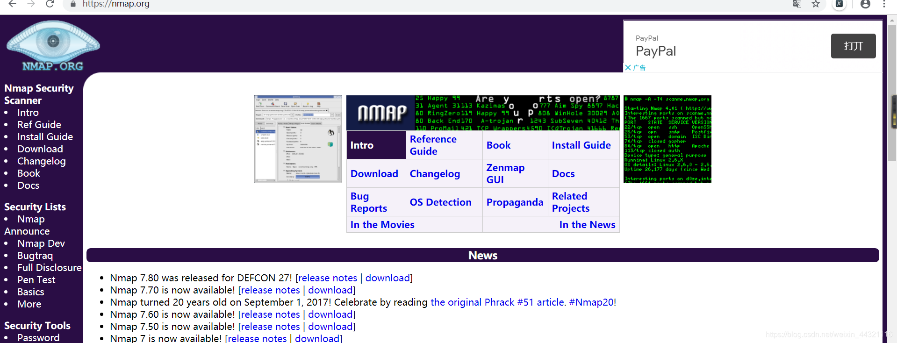Open the original Phrack #51 article
Screen dimensions: 897x343
click(x=498, y=302)
